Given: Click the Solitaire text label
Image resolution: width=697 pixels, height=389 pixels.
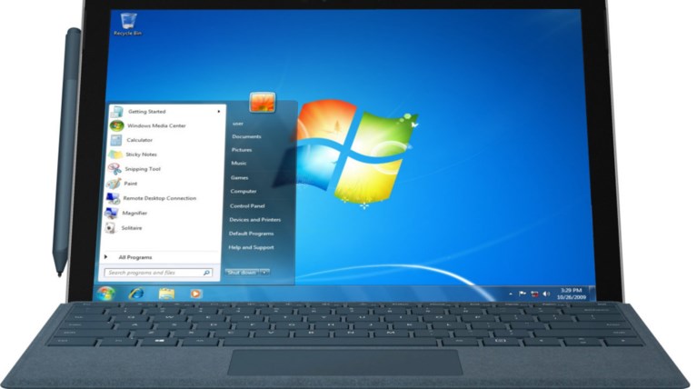Looking at the screenshot, I should (132, 228).
